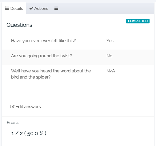Click the N/A answer value
Screen dimensions: 156x146
[x=111, y=71]
